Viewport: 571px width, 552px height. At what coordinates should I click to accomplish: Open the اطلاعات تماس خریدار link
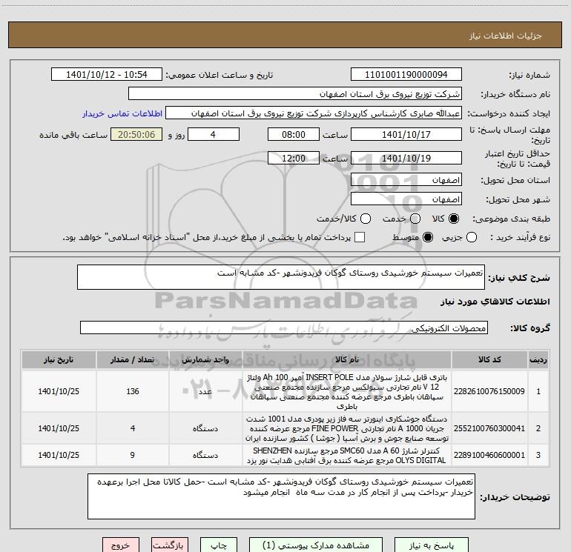[122, 113]
